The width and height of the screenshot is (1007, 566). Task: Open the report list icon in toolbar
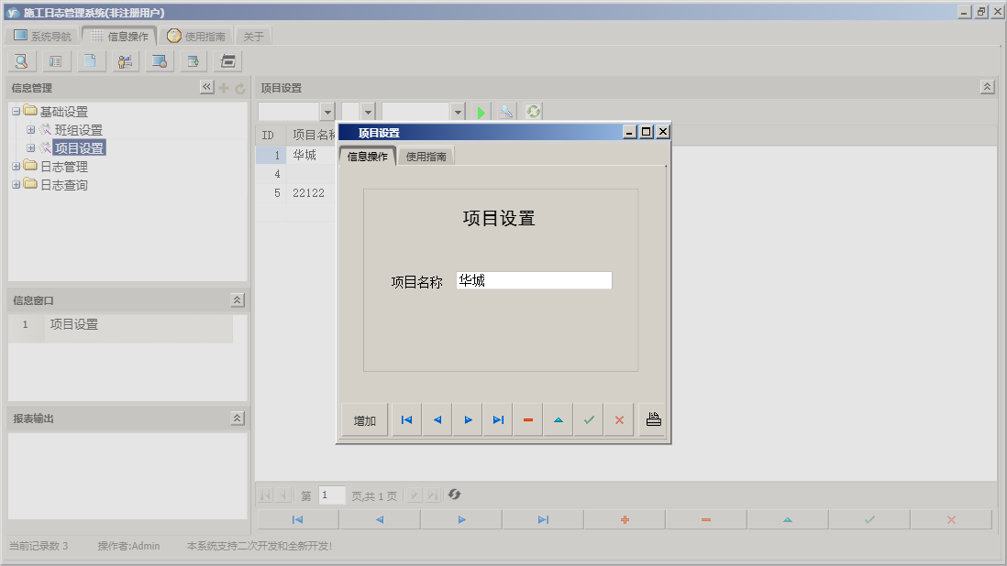coord(55,60)
